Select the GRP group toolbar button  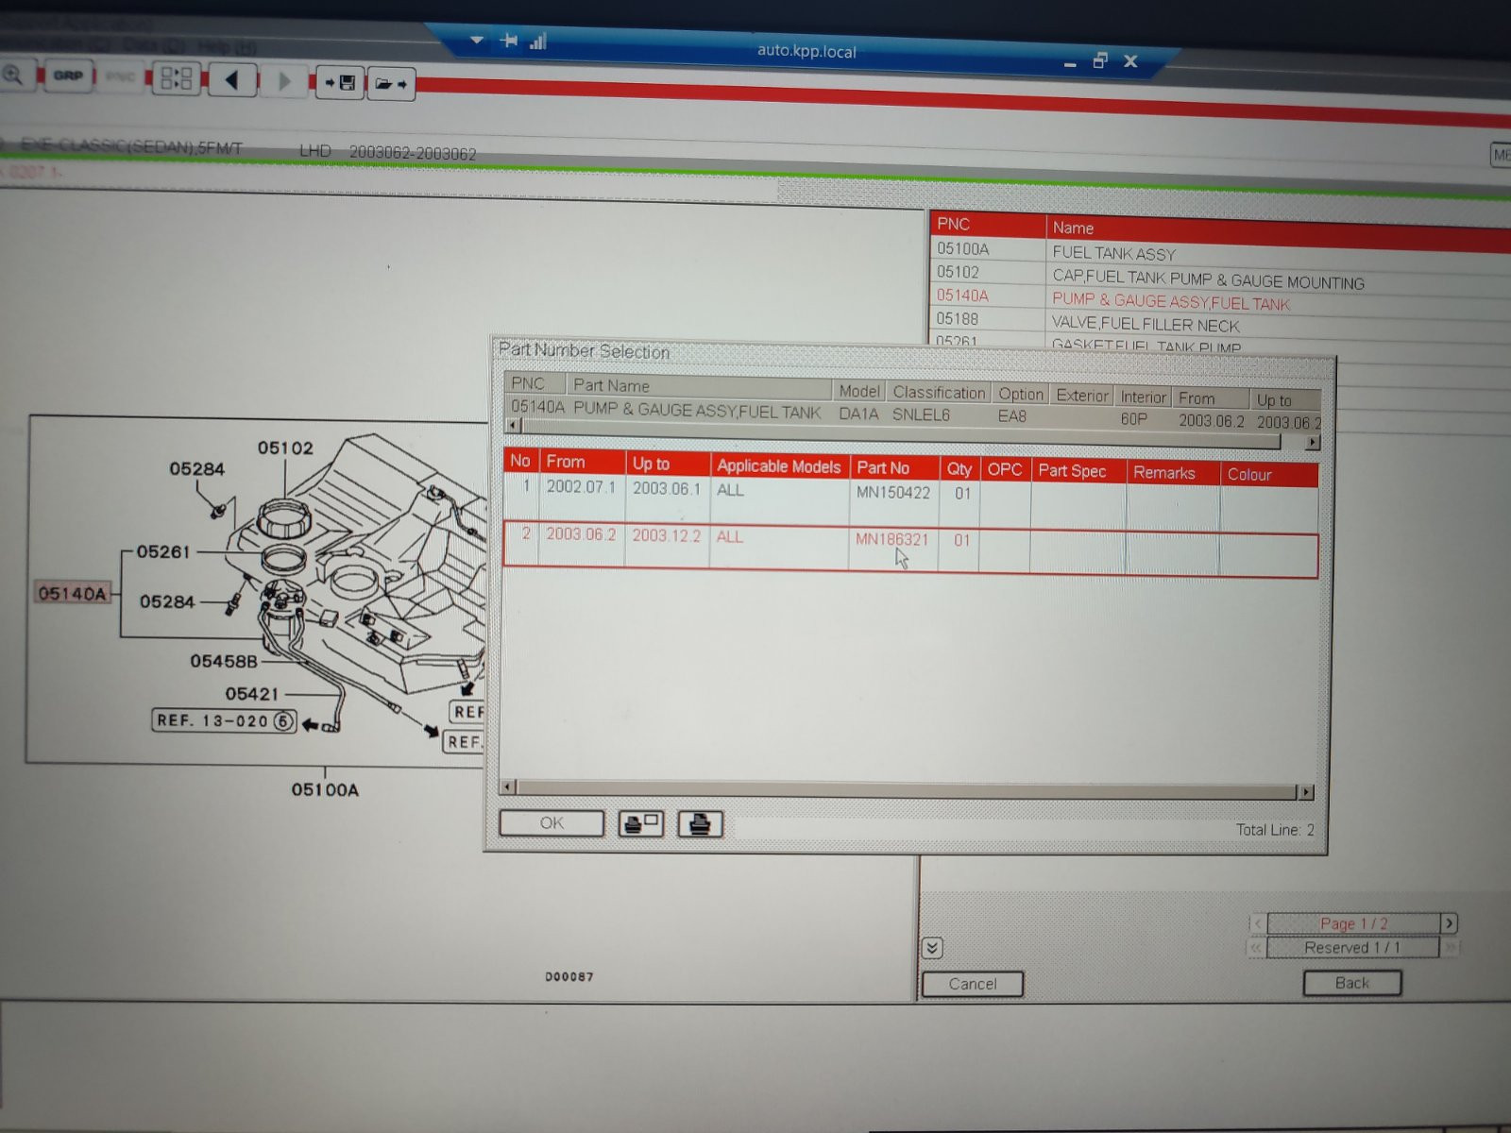(67, 76)
